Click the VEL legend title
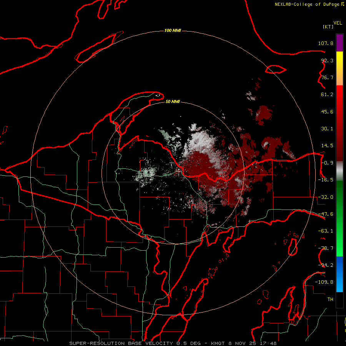 click(338, 23)
